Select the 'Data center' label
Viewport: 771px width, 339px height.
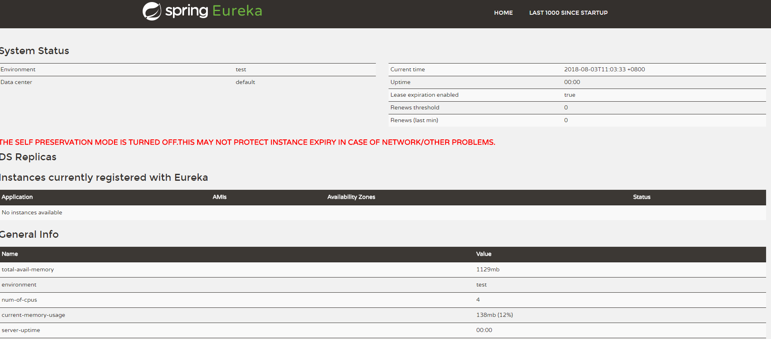click(16, 82)
